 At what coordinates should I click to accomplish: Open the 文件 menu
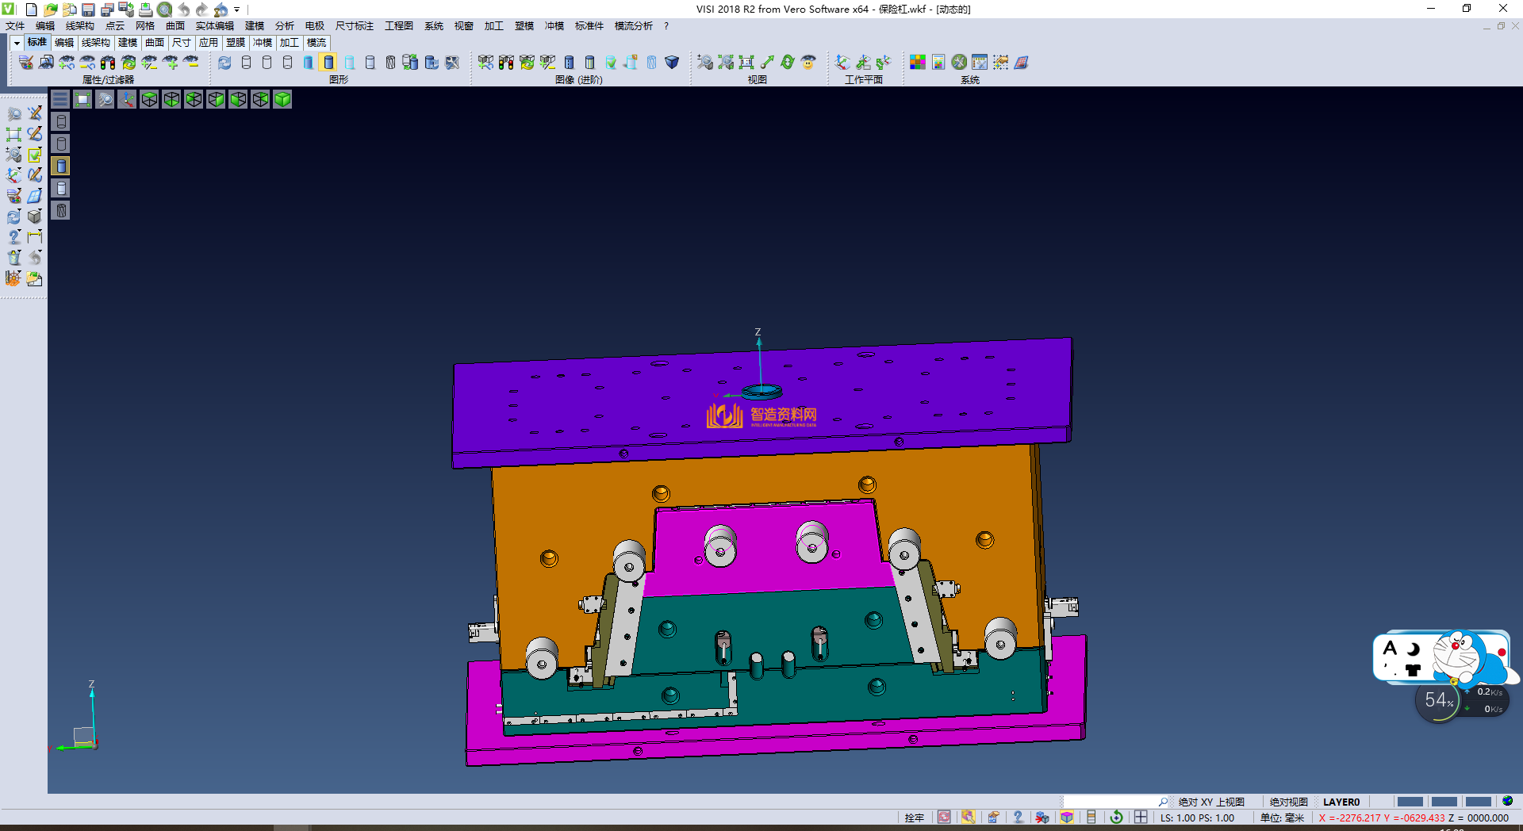pyautogui.click(x=15, y=26)
